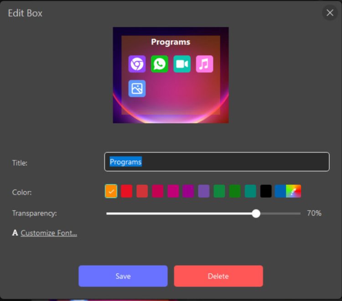Click the Title text field

click(217, 162)
